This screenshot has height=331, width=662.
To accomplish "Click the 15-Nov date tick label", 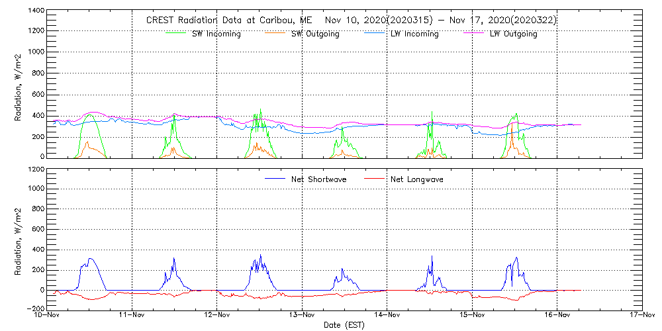I will coord(472,316).
